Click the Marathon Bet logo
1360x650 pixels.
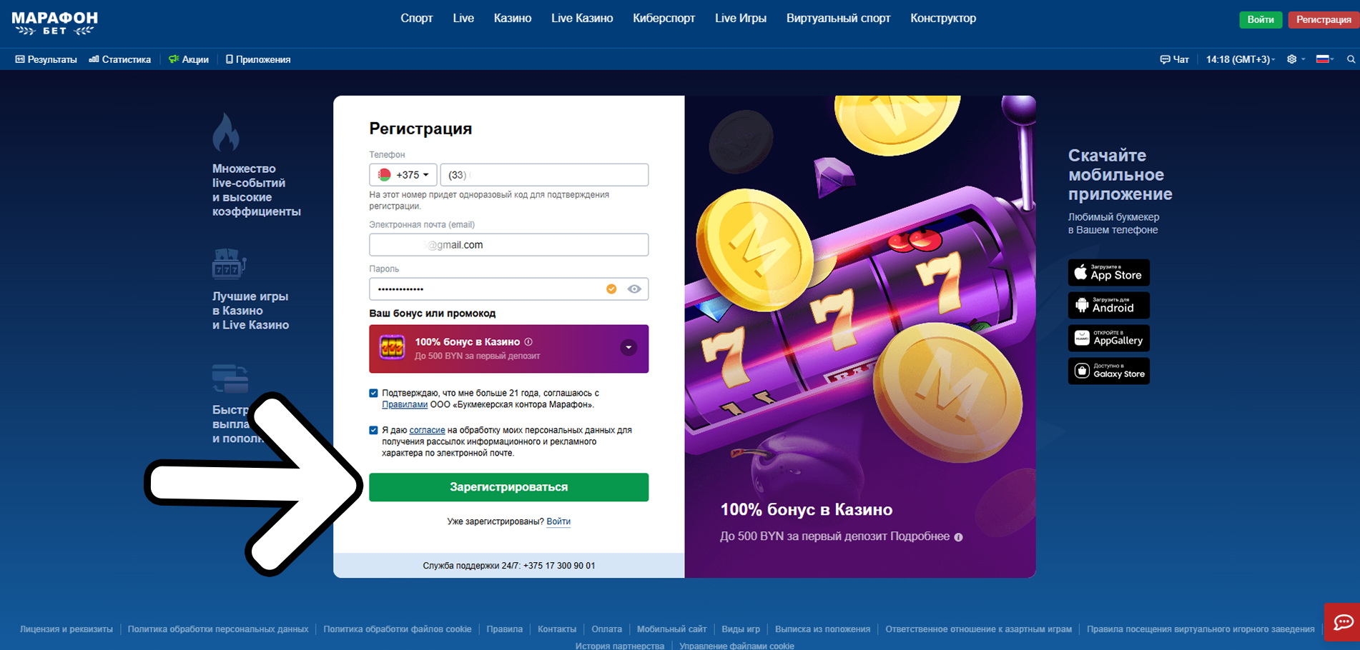click(55, 23)
